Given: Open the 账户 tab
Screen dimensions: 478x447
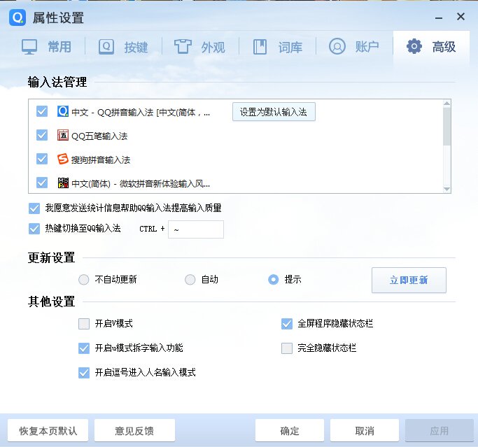Looking at the screenshot, I should (355, 47).
